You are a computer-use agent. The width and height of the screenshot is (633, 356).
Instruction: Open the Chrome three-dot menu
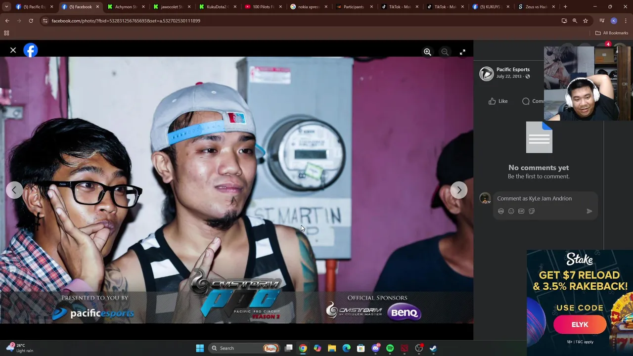[x=626, y=21]
